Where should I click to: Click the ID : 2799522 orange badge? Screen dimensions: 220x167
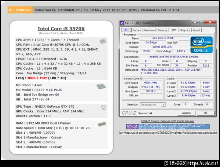coord(20,10)
